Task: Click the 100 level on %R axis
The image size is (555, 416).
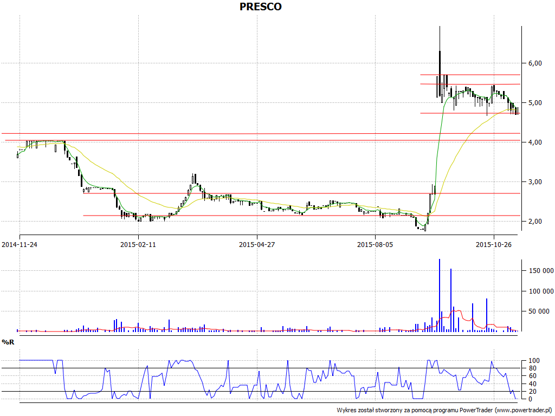Action: (x=534, y=361)
